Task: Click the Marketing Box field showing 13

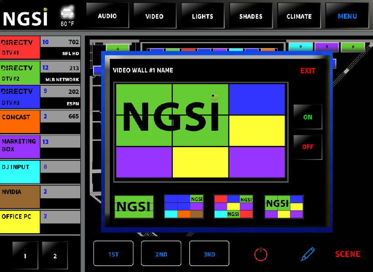Action: (60, 142)
